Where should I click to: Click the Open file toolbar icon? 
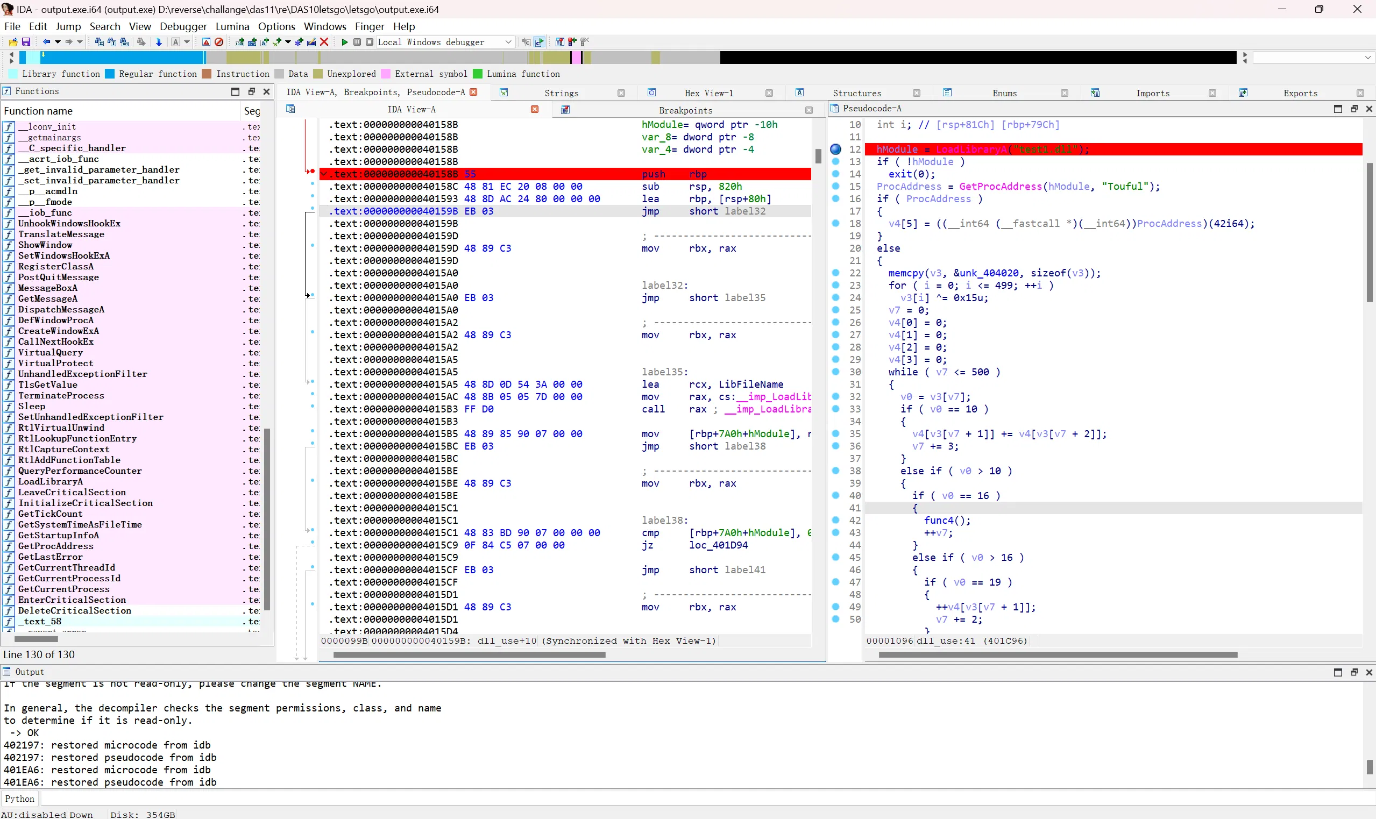pos(13,42)
